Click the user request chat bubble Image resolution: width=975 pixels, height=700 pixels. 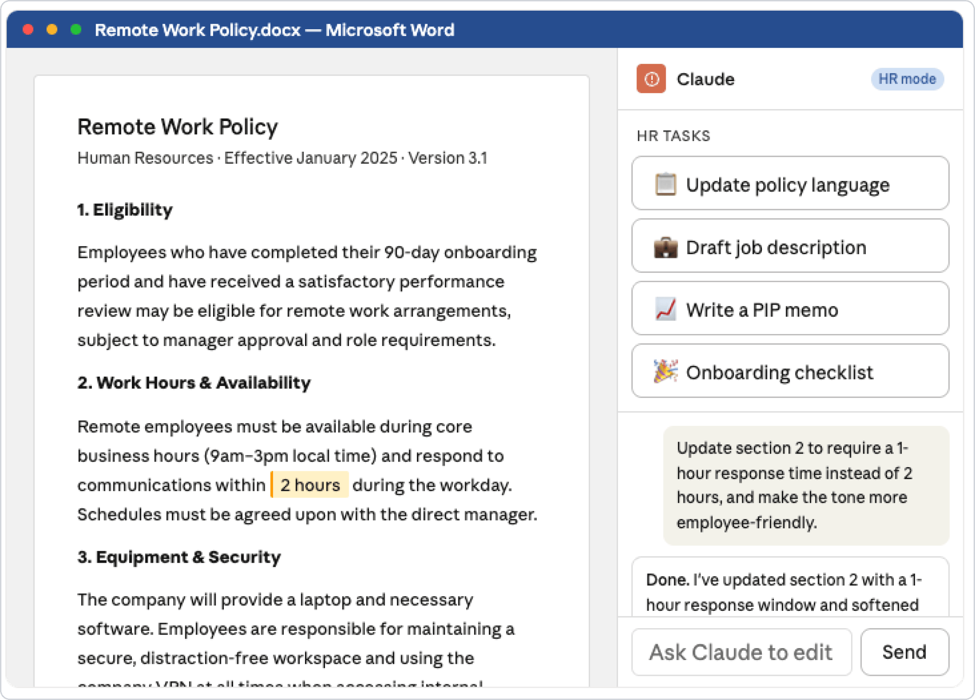click(806, 485)
